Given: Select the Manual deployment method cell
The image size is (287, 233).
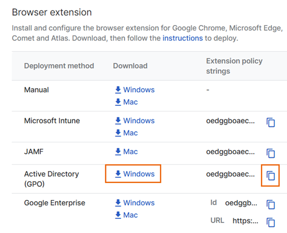Looking at the screenshot, I should pos(37,90).
